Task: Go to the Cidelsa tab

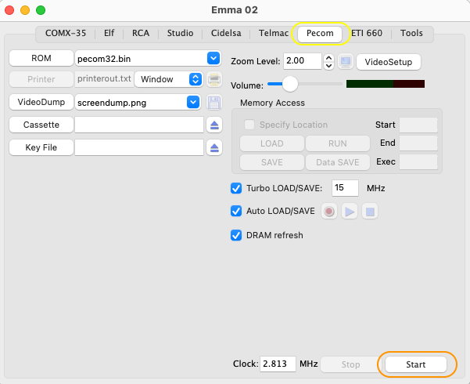Action: pos(226,33)
